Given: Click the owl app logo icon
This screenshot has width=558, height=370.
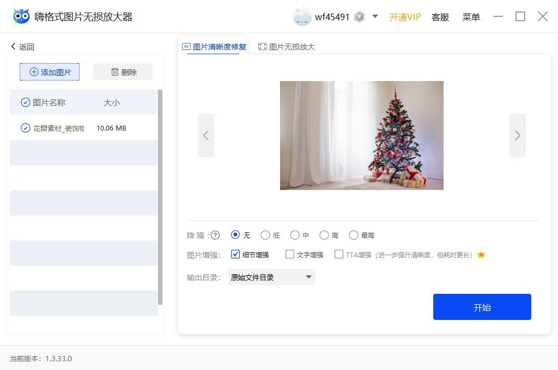Looking at the screenshot, I should coord(21,16).
